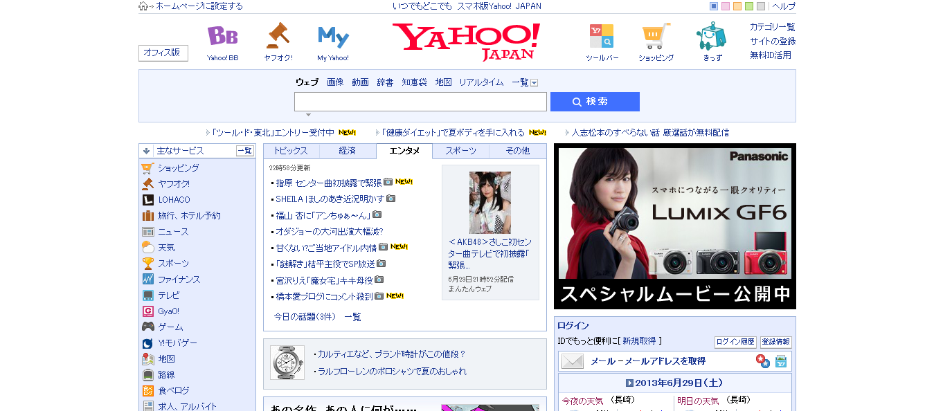Click the chart icon for ファイナンス
Image resolution: width=934 pixels, height=411 pixels.
point(147,279)
